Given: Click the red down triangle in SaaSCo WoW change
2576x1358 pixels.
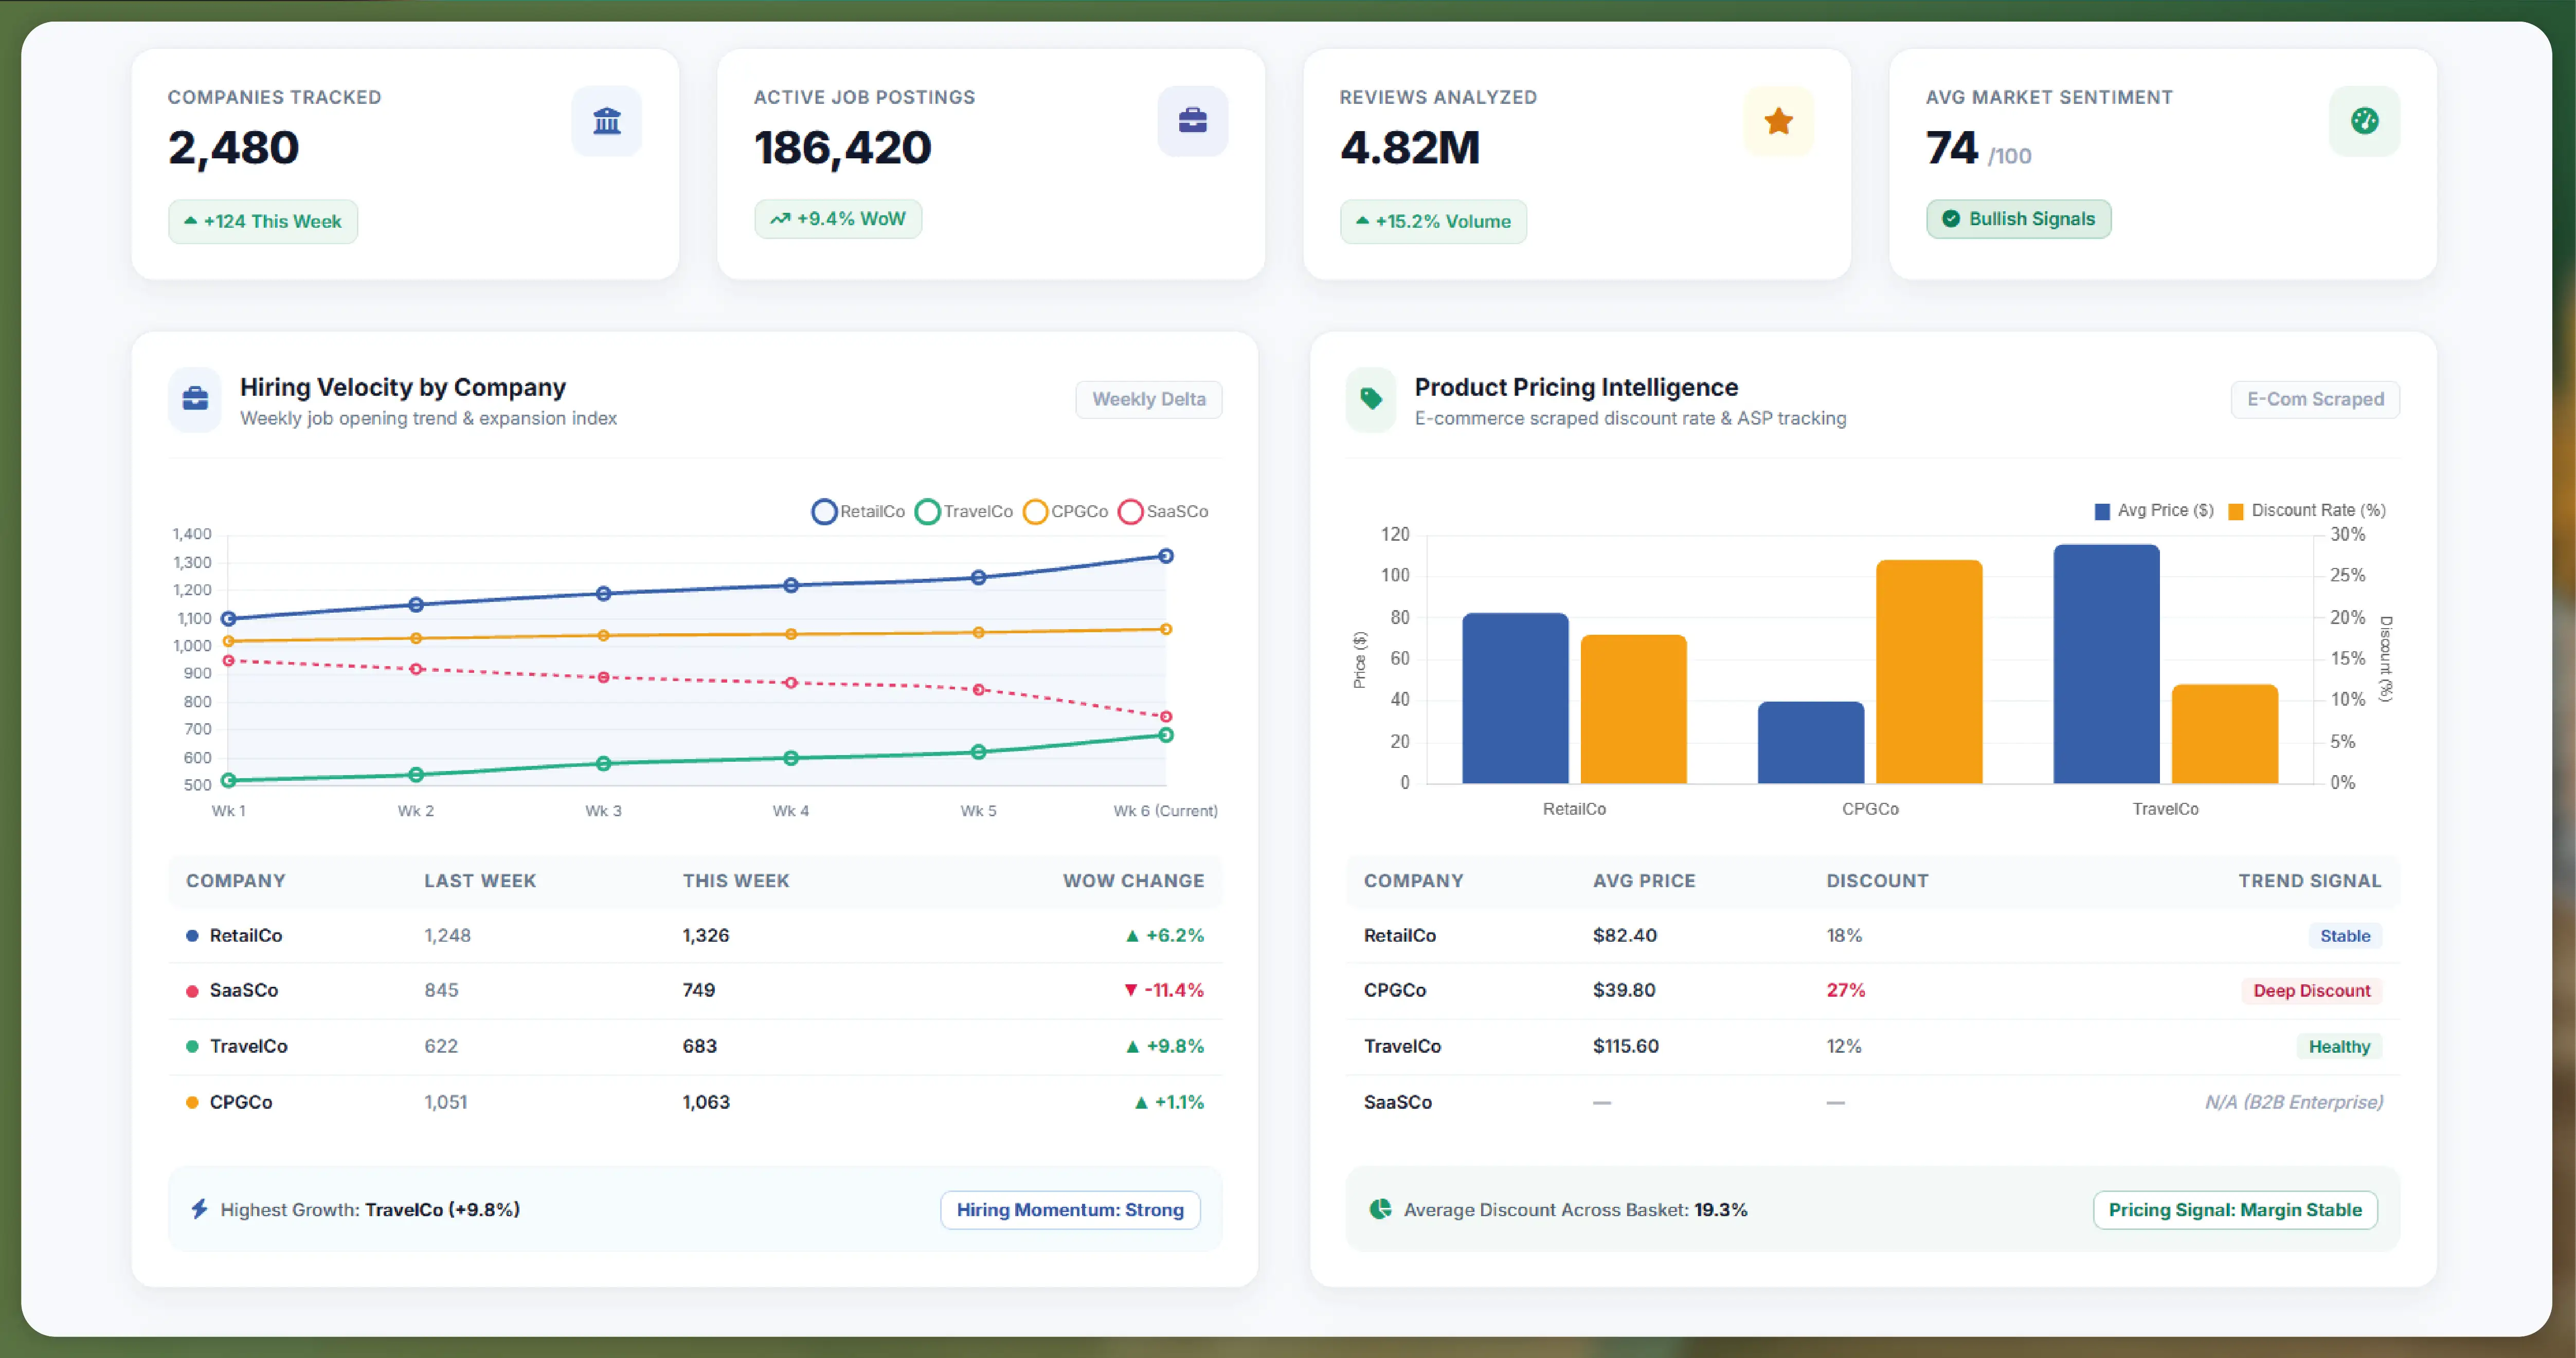Looking at the screenshot, I should pos(1130,990).
